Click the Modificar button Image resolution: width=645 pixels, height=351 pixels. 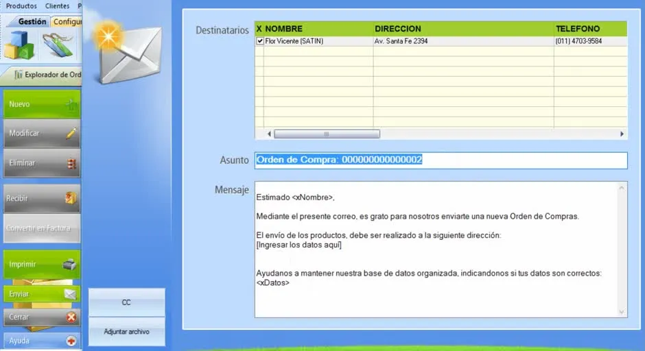coord(42,134)
